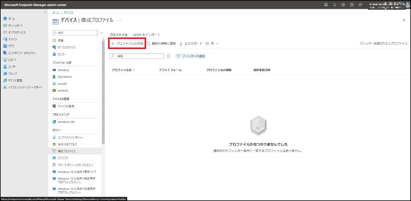The width and height of the screenshot is (411, 201).
Task: Collapse the main left navigation chevron
Action: pos(45,12)
